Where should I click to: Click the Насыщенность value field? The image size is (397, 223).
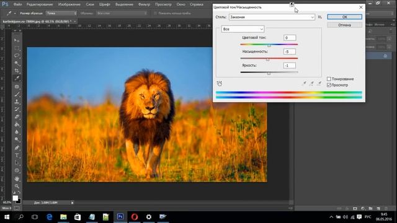click(290, 51)
